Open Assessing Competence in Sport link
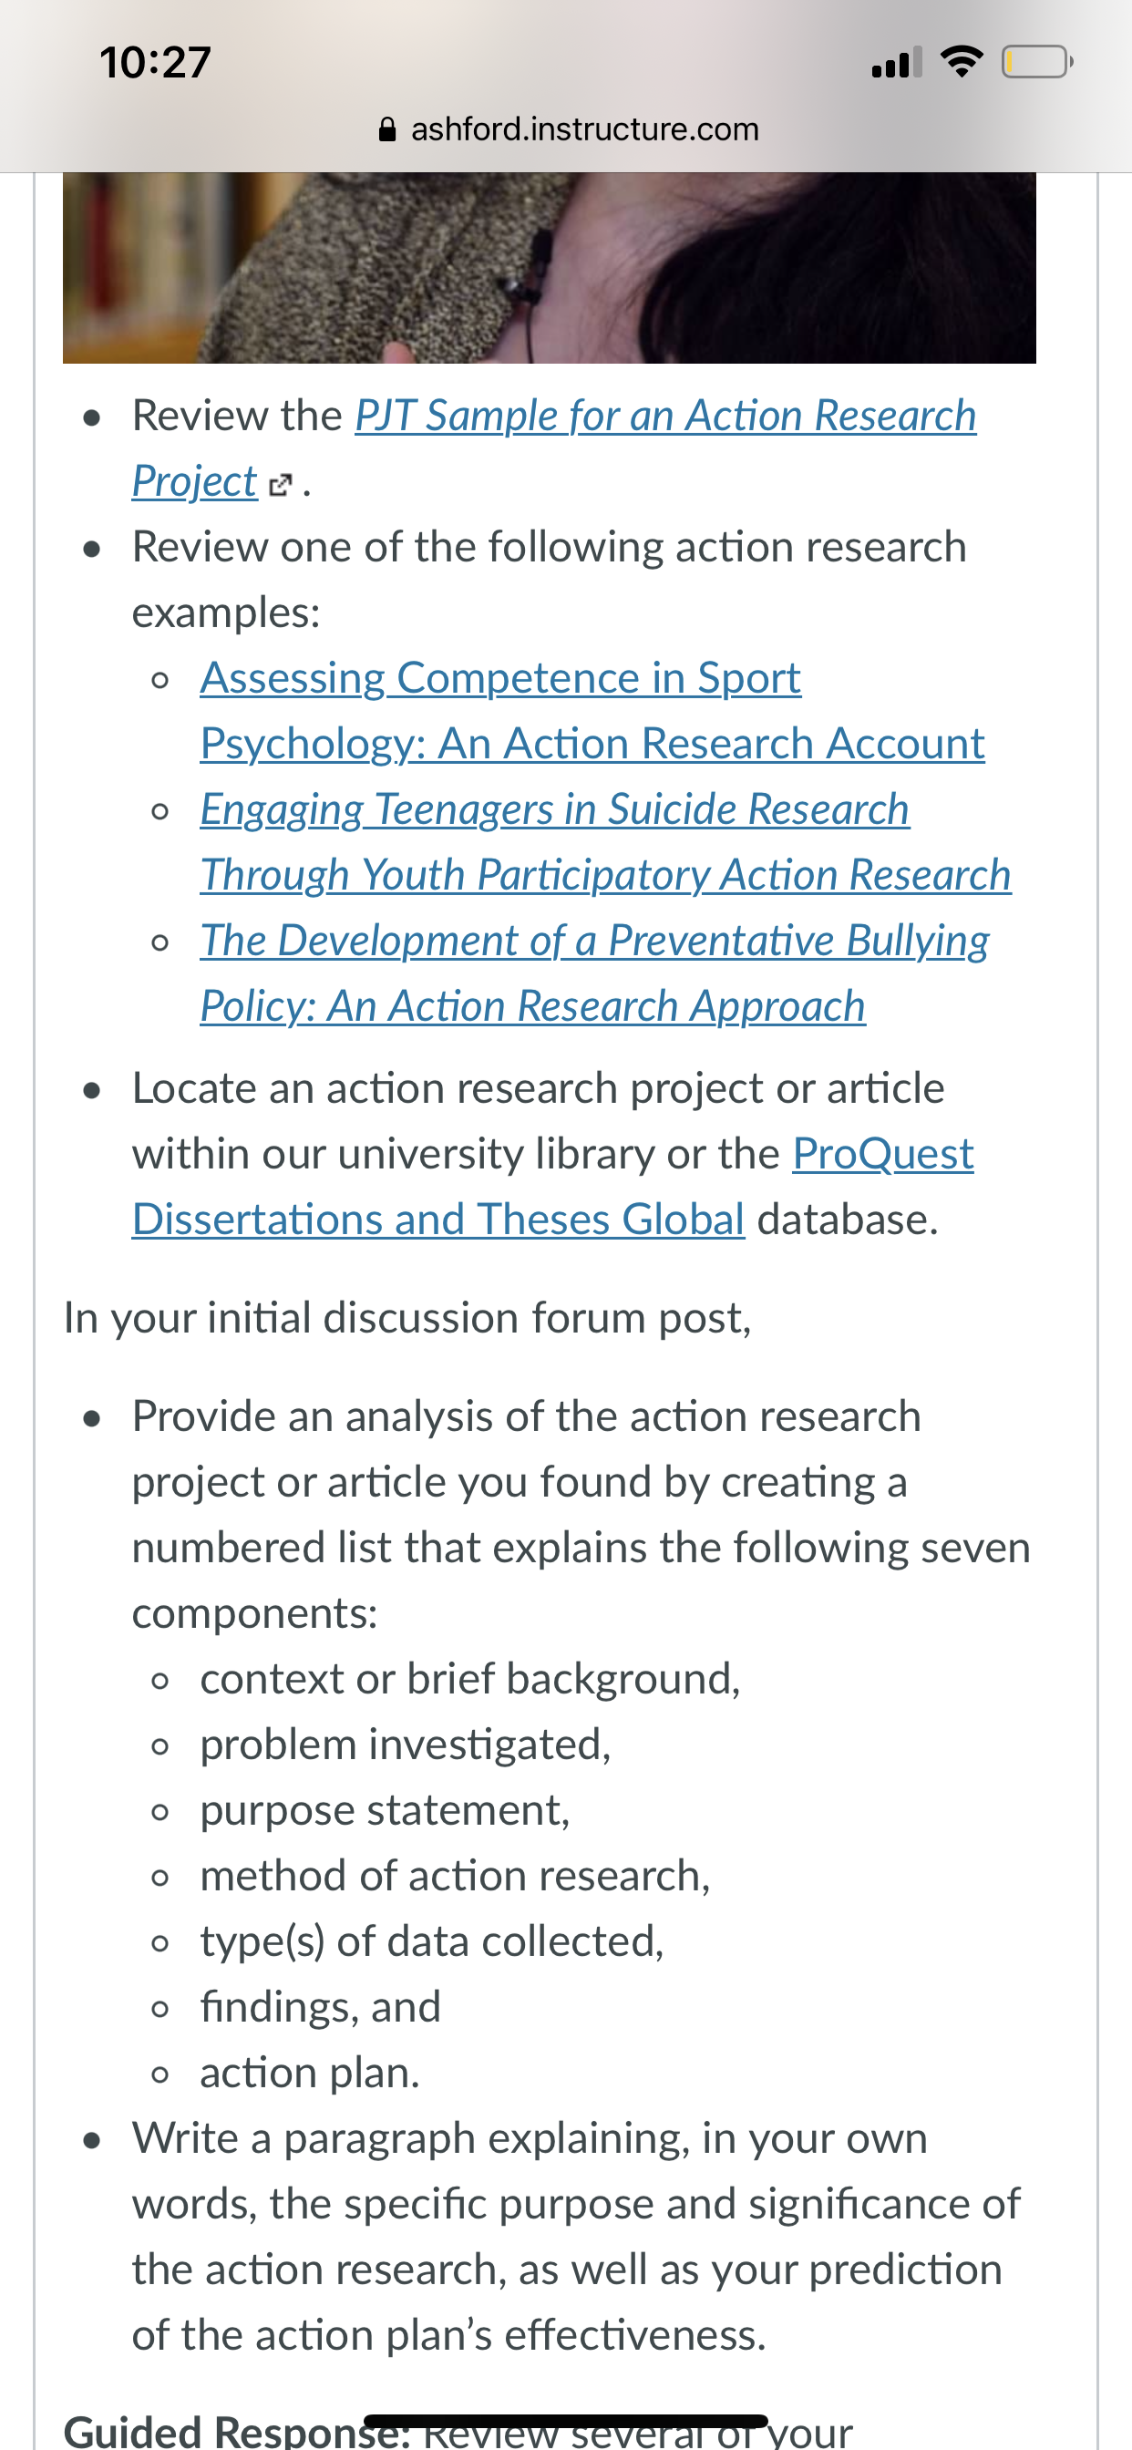This screenshot has height=2450, width=1132. point(500,678)
